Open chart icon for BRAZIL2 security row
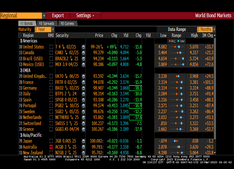 click(x=83, y=59)
